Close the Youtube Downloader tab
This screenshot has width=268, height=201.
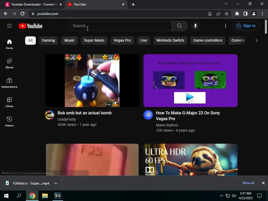click(x=61, y=4)
